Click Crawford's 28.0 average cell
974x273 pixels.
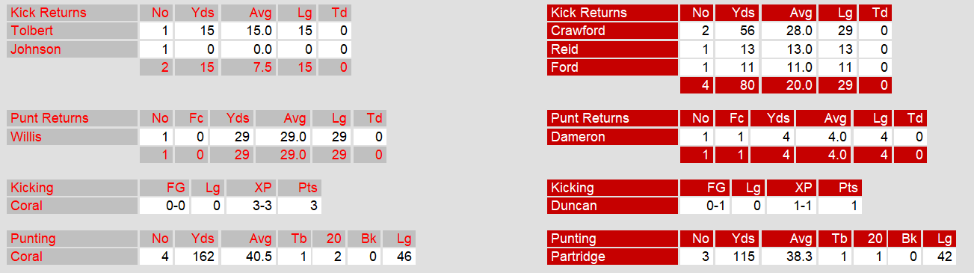[x=789, y=31]
